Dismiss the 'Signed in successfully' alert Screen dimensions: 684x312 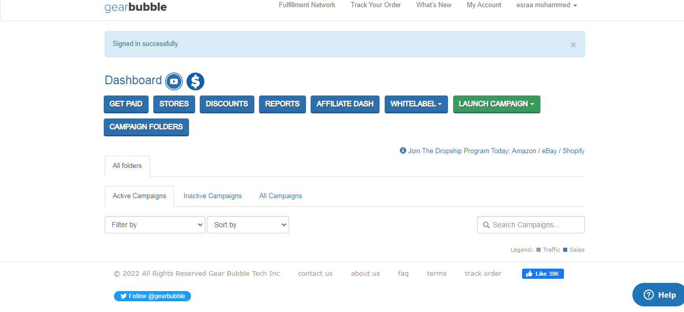[573, 44]
